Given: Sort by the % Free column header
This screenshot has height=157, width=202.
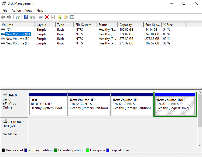Looking at the screenshot, I should coord(174,25).
